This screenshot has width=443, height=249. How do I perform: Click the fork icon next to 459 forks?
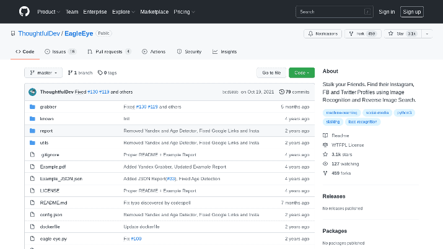325,173
